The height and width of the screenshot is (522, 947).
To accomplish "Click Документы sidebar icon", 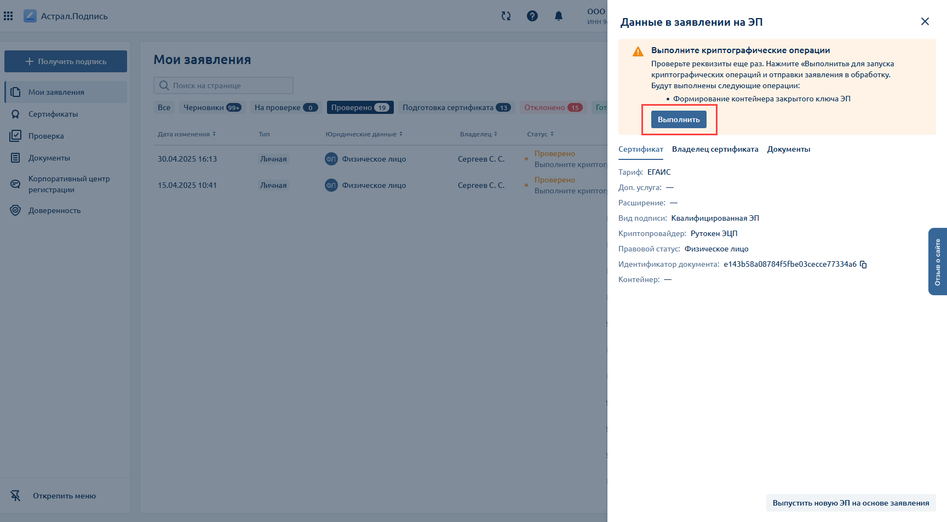I will (15, 158).
